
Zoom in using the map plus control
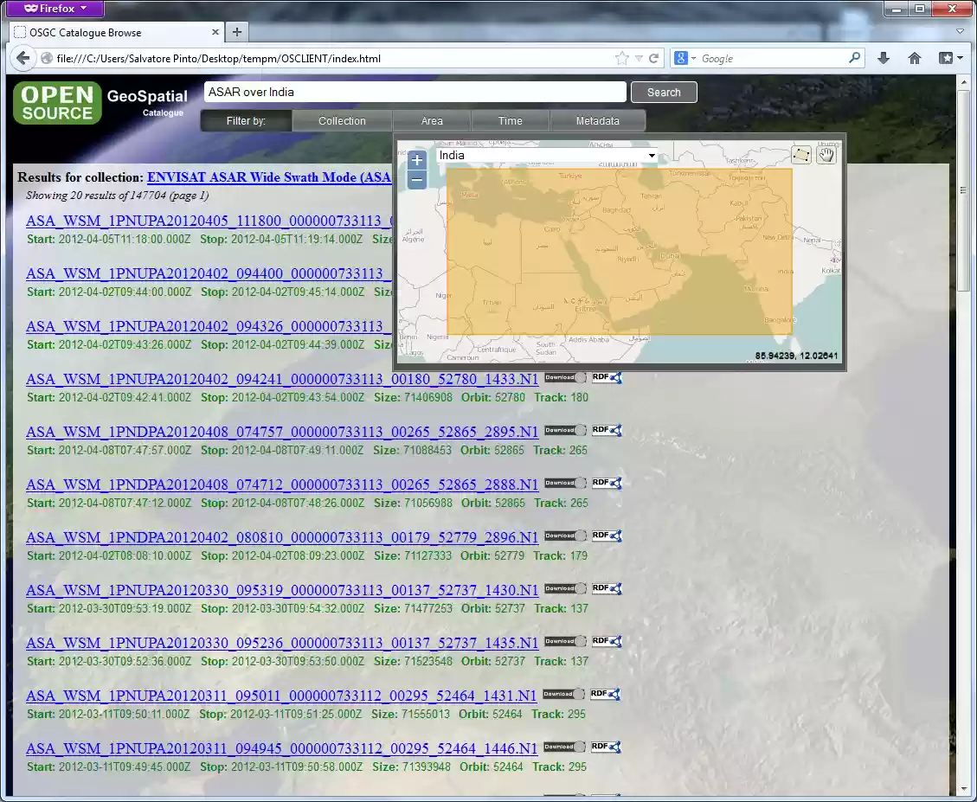(x=416, y=159)
